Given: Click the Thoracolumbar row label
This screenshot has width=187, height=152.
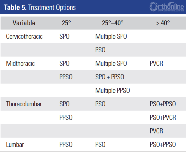Looking at the screenshot, I should coord(24,104).
